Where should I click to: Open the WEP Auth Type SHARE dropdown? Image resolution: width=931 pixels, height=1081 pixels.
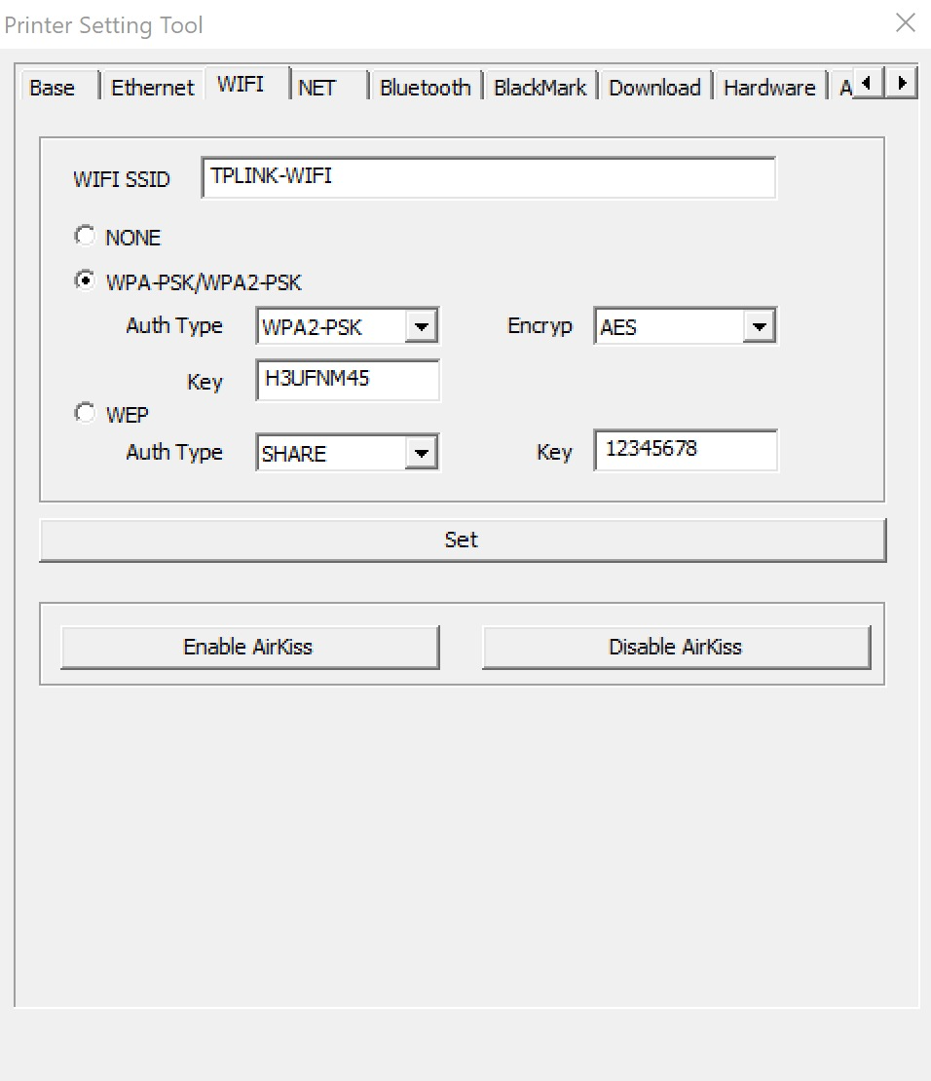[x=348, y=453]
